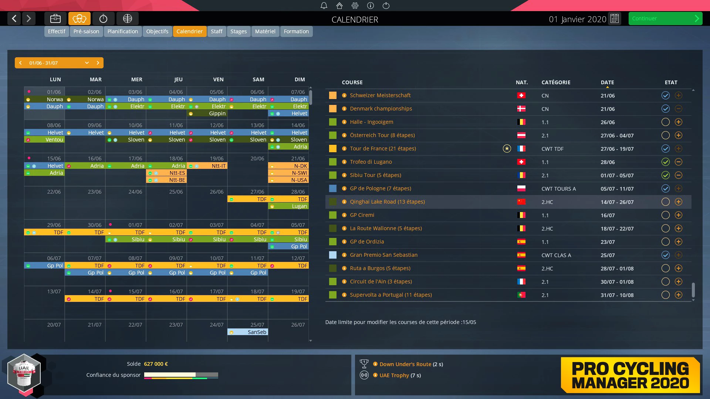
Task: Click the green Continuer button
Action: coord(665,18)
